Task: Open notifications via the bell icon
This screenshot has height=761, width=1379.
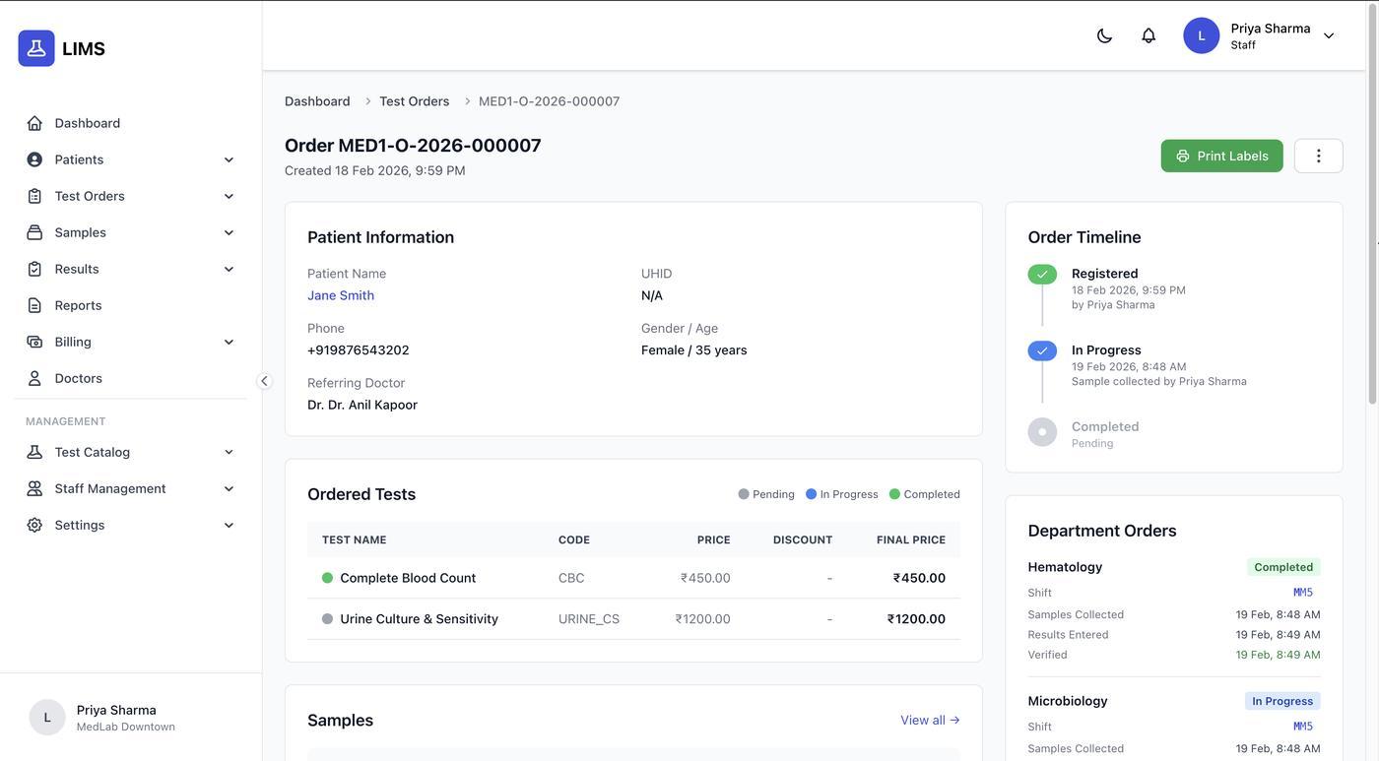Action: click(1149, 35)
